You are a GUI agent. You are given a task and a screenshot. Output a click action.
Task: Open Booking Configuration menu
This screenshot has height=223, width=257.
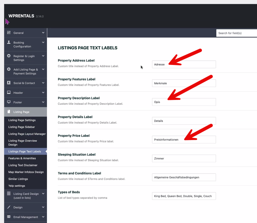[25, 45]
